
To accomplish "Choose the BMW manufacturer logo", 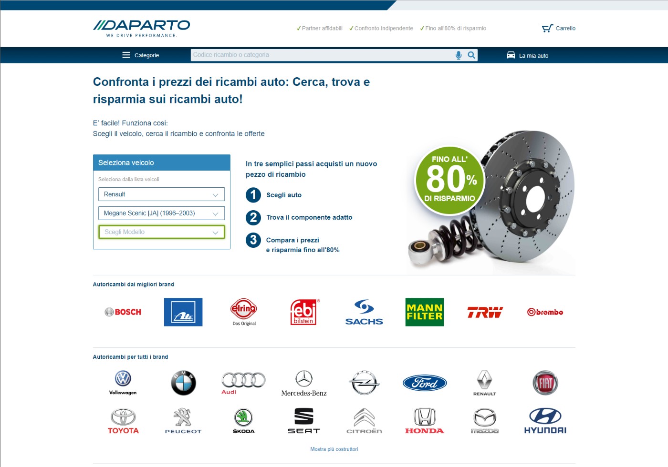I will [x=183, y=383].
